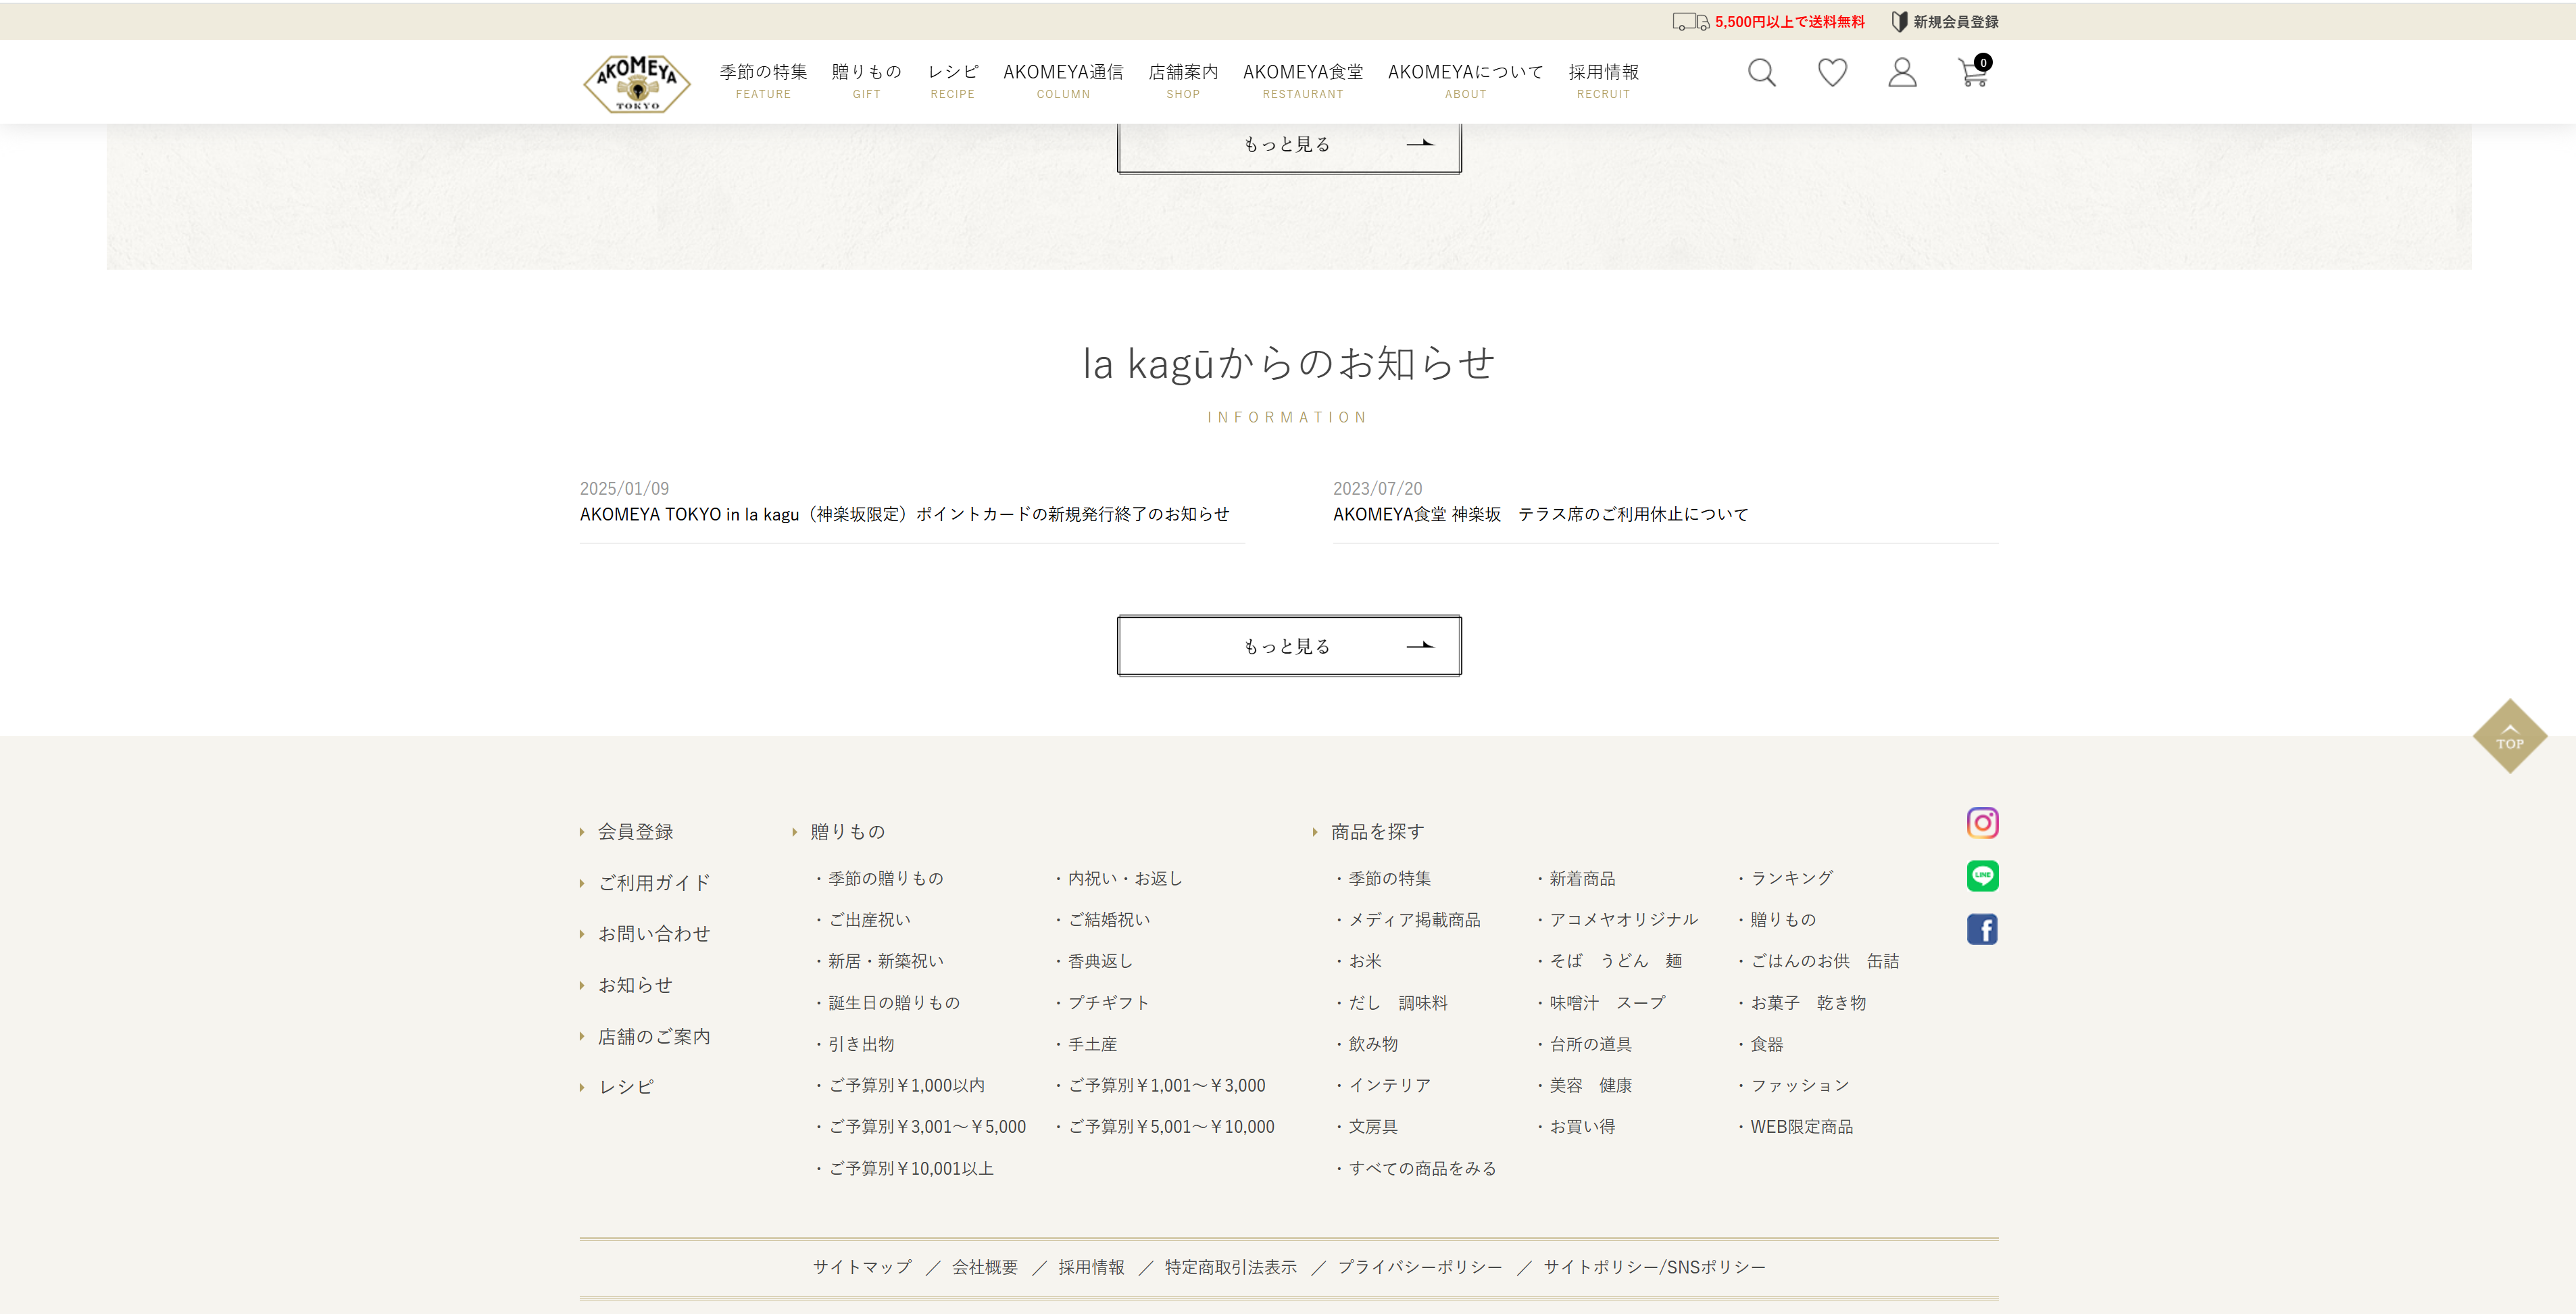2576x1314 pixels.
Task: Open the favorites heart icon
Action: click(1832, 73)
